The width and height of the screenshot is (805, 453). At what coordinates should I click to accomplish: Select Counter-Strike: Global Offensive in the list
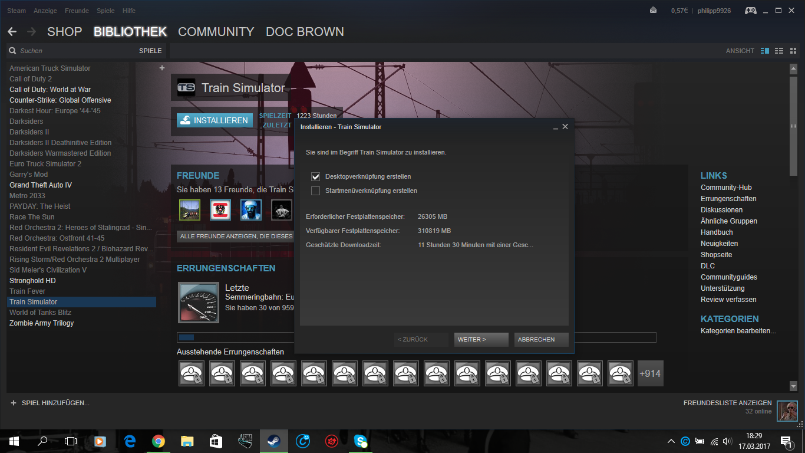60,100
